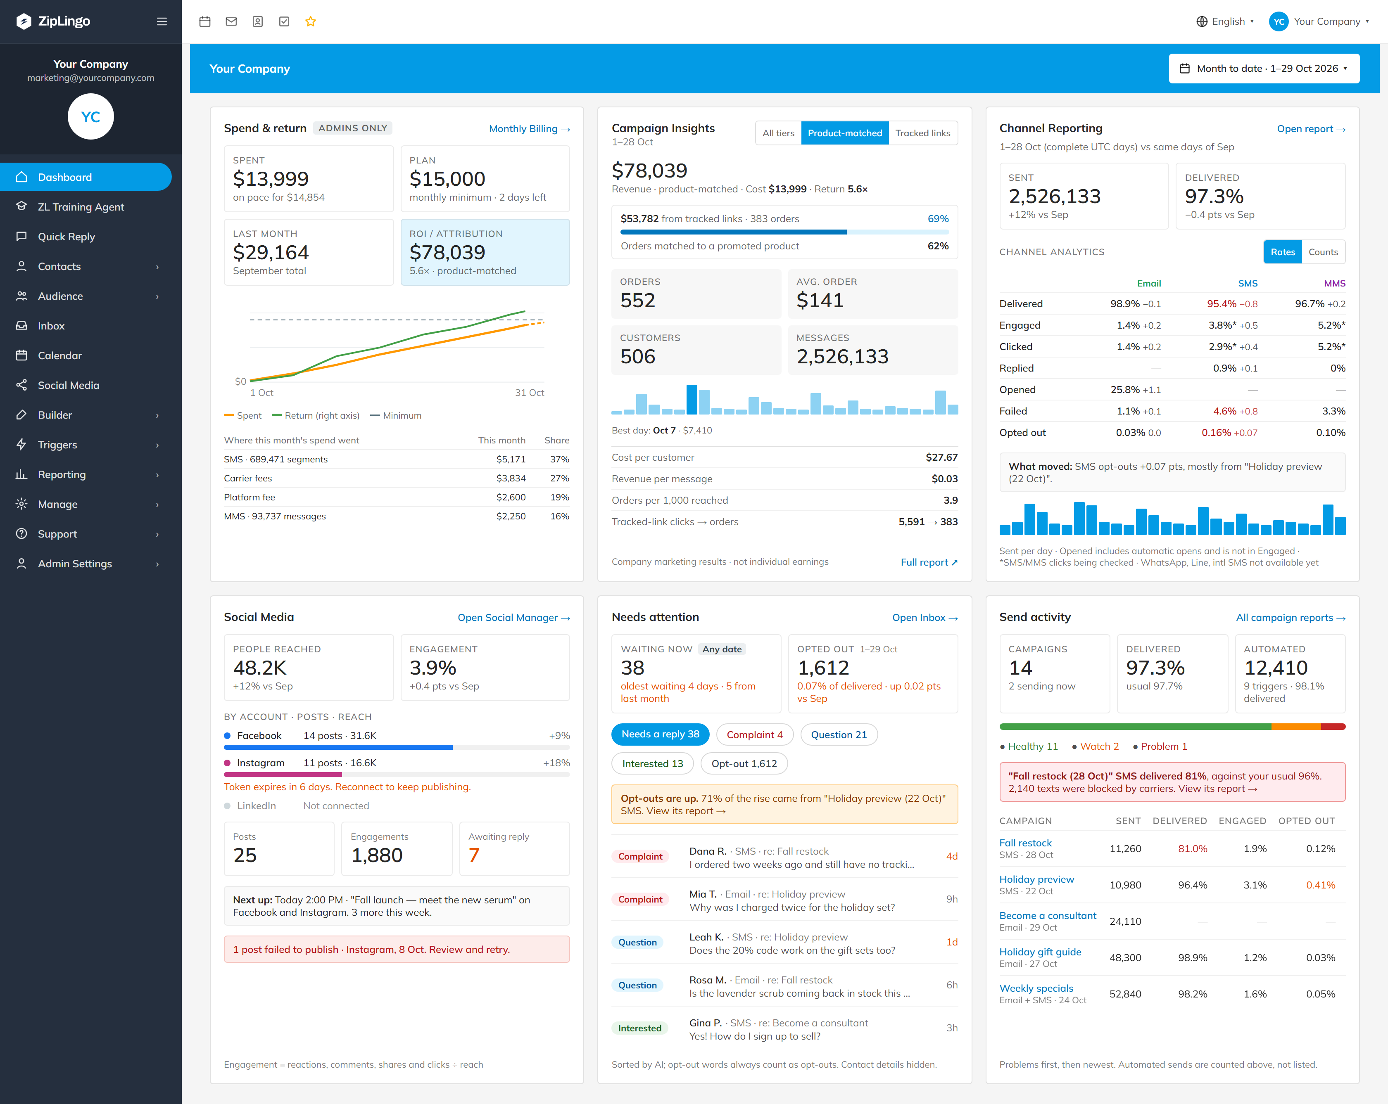Filter by Needs a reply 38 chip
The width and height of the screenshot is (1388, 1104).
point(660,734)
